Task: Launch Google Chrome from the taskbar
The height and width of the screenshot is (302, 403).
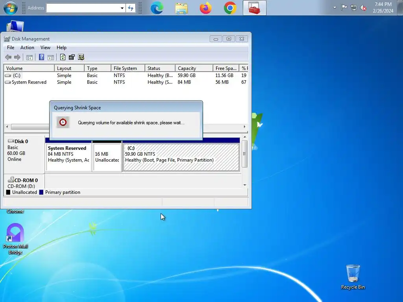Action: point(230,8)
